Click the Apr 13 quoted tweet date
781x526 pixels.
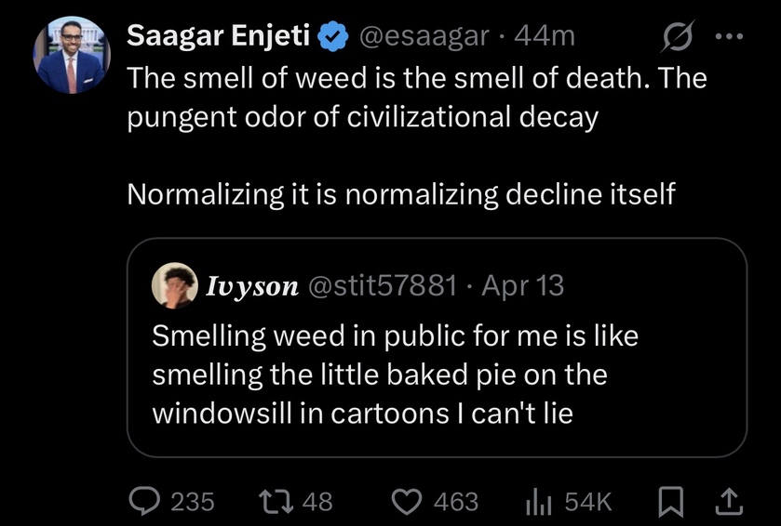tap(523, 285)
